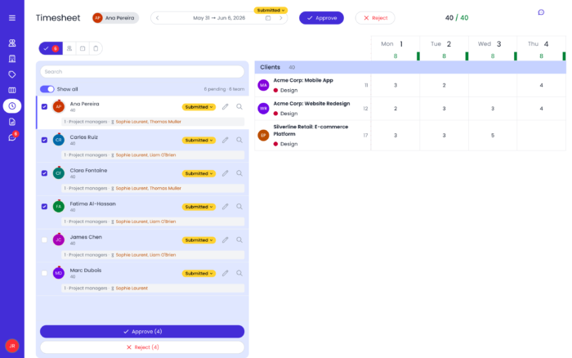Select the approvals tab with checkmark
The width and height of the screenshot is (572, 358).
(51, 48)
